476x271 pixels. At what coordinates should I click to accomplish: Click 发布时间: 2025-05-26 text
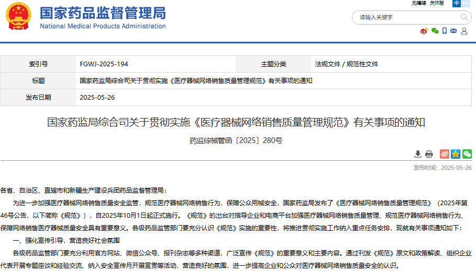tap(442, 168)
